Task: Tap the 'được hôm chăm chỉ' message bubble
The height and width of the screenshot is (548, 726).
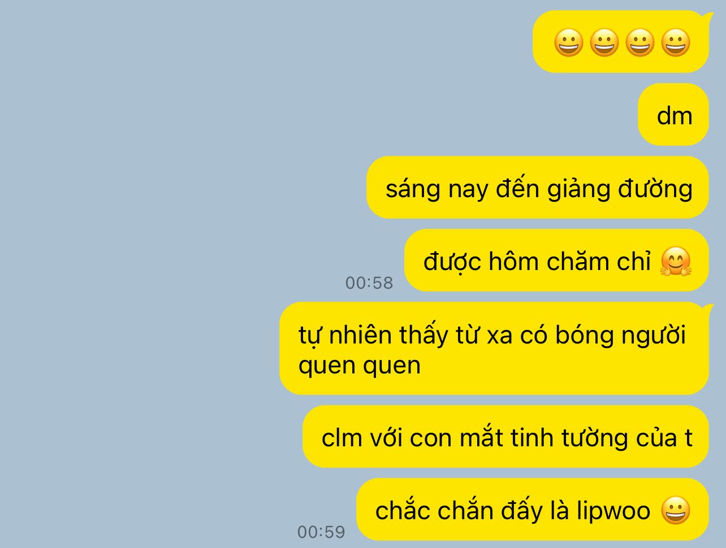Action: (556, 260)
